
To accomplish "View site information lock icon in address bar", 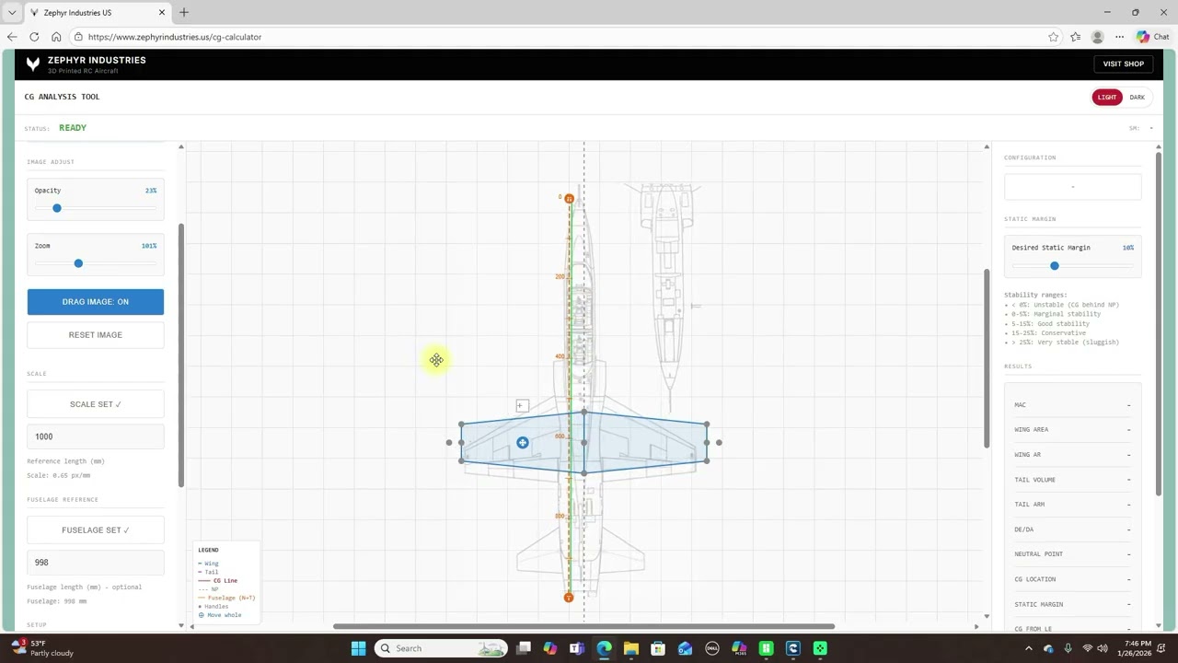I will pos(80,37).
